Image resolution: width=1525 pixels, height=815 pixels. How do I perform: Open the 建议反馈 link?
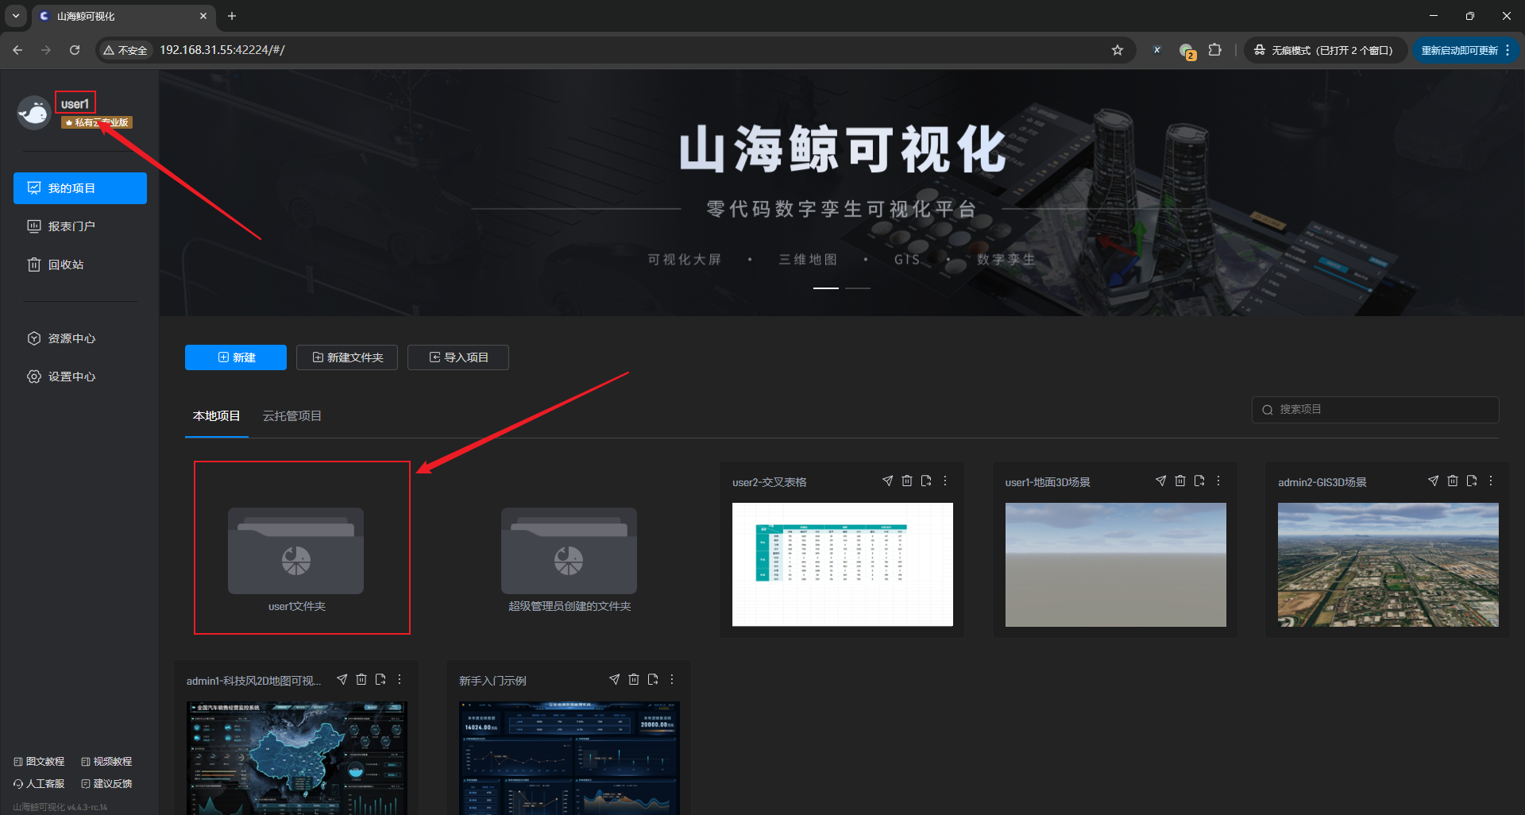point(106,784)
